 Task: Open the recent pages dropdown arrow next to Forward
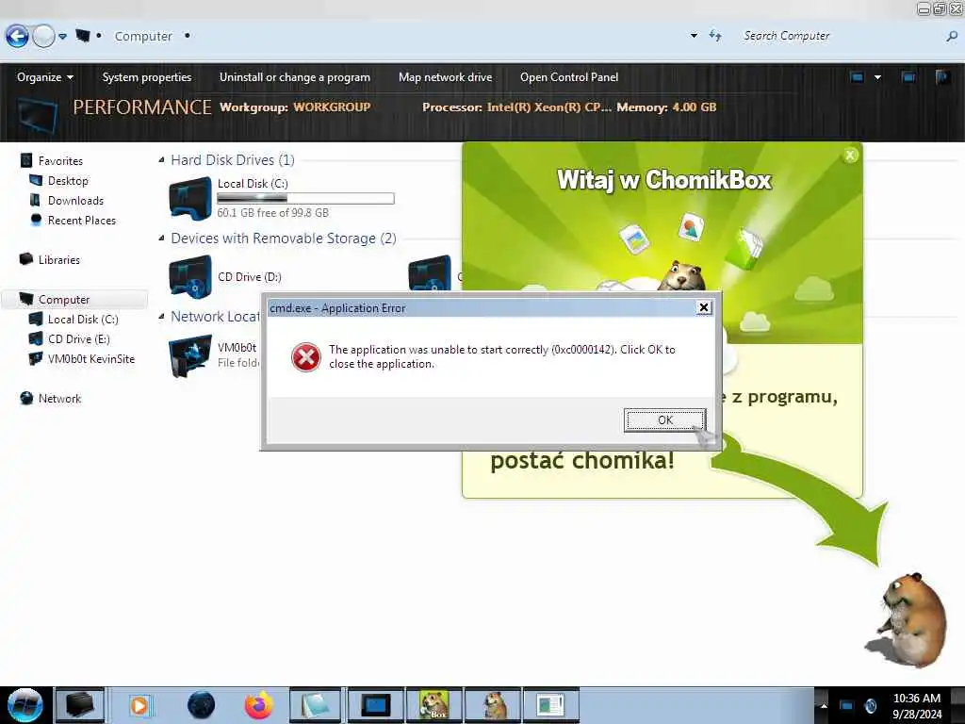(63, 37)
